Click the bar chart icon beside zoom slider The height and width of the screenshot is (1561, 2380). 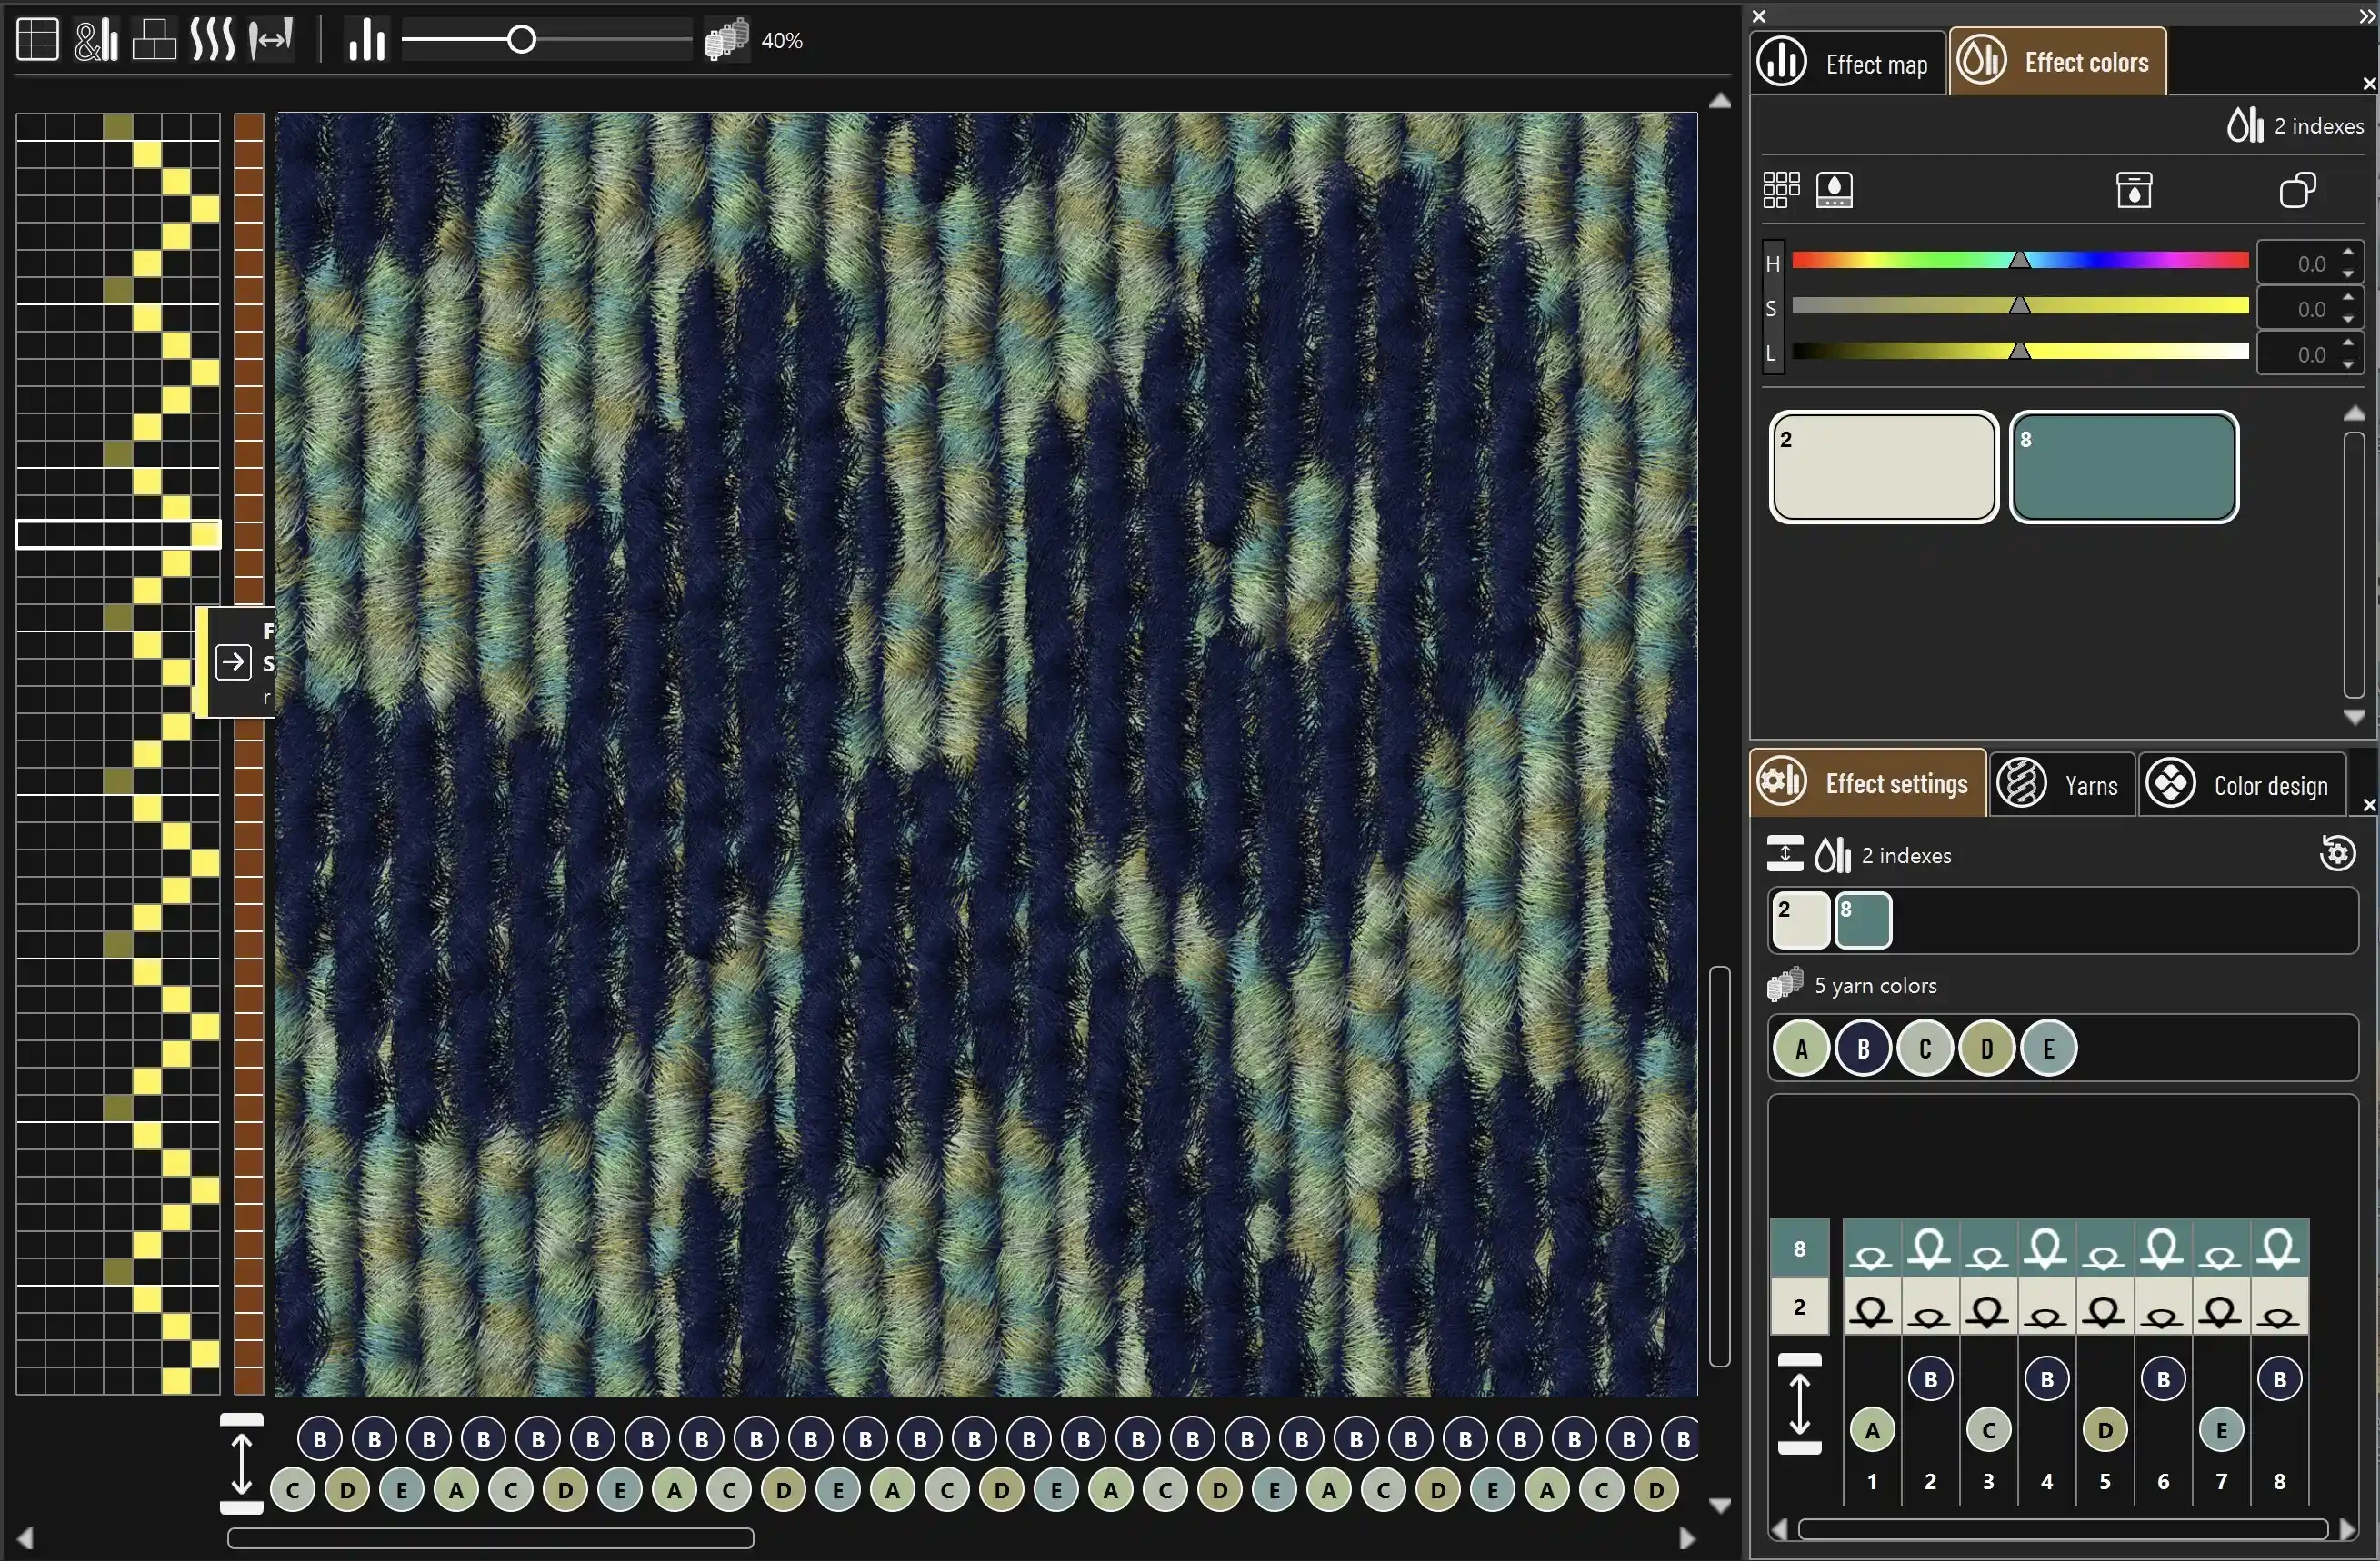click(367, 40)
